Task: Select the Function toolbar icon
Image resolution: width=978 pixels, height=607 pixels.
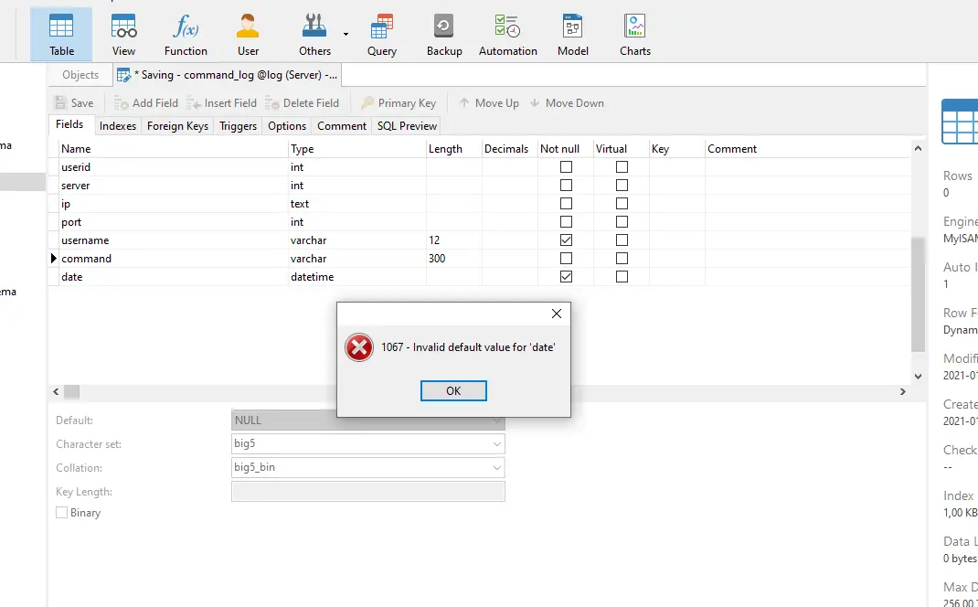Action: pos(186,34)
